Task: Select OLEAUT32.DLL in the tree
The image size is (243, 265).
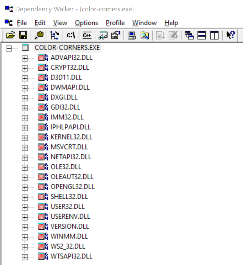Action: (x=72, y=177)
